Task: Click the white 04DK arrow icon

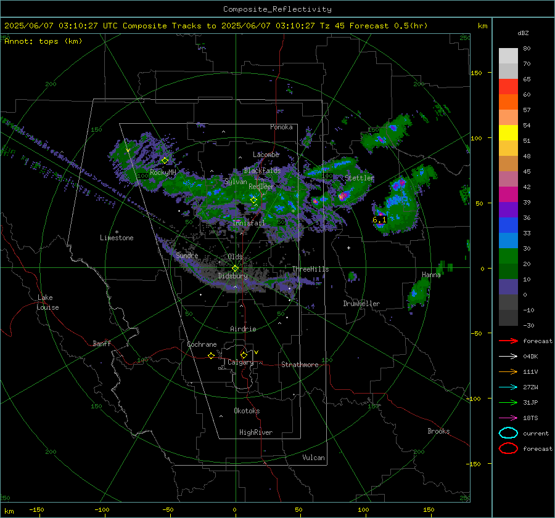Action: pos(508,357)
